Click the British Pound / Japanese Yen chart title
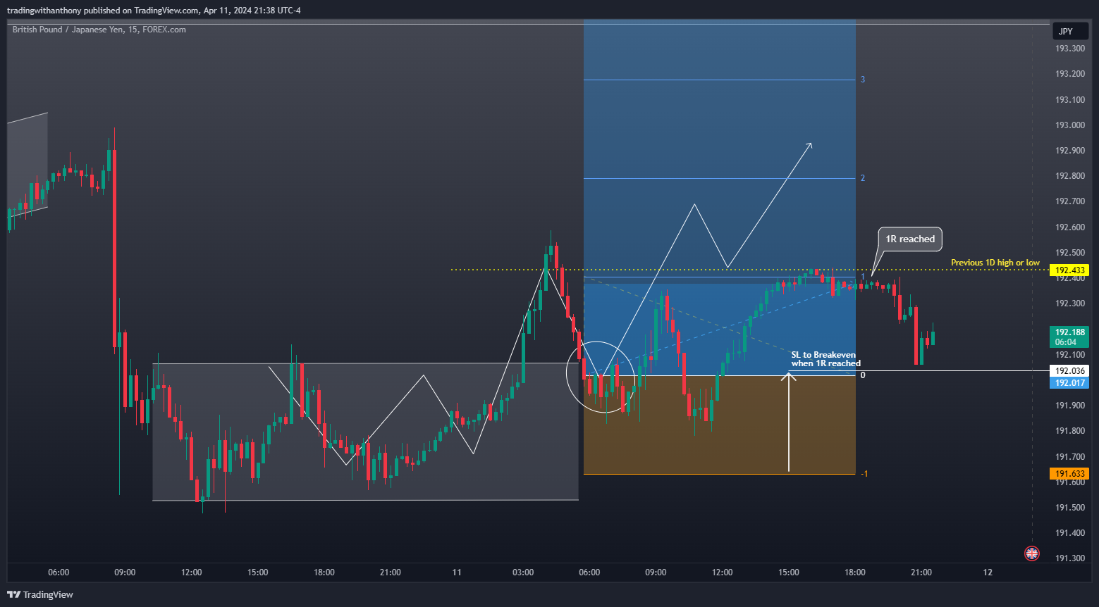 (99, 30)
